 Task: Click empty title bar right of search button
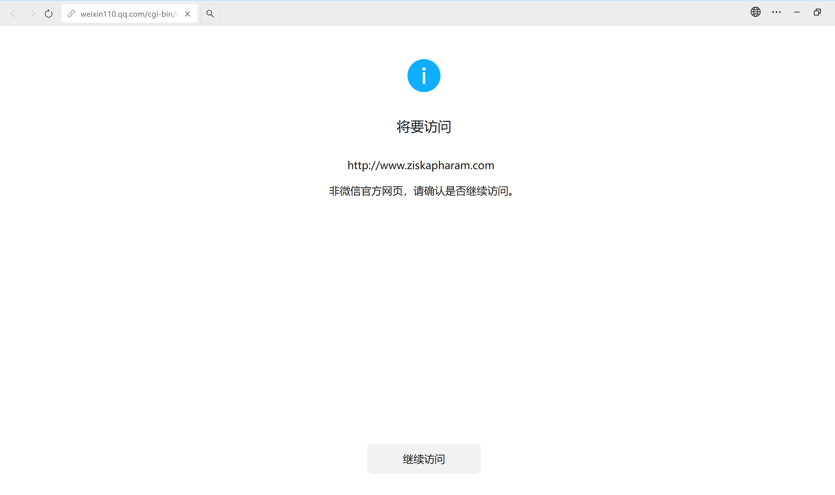467,13
